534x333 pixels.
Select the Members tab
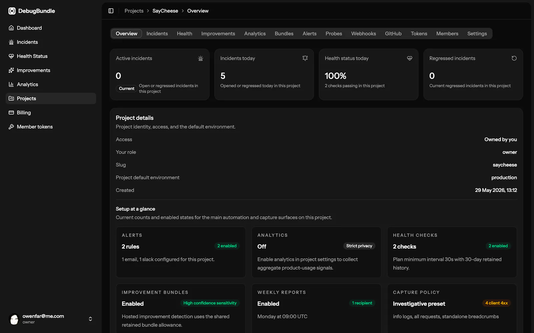[x=447, y=34]
